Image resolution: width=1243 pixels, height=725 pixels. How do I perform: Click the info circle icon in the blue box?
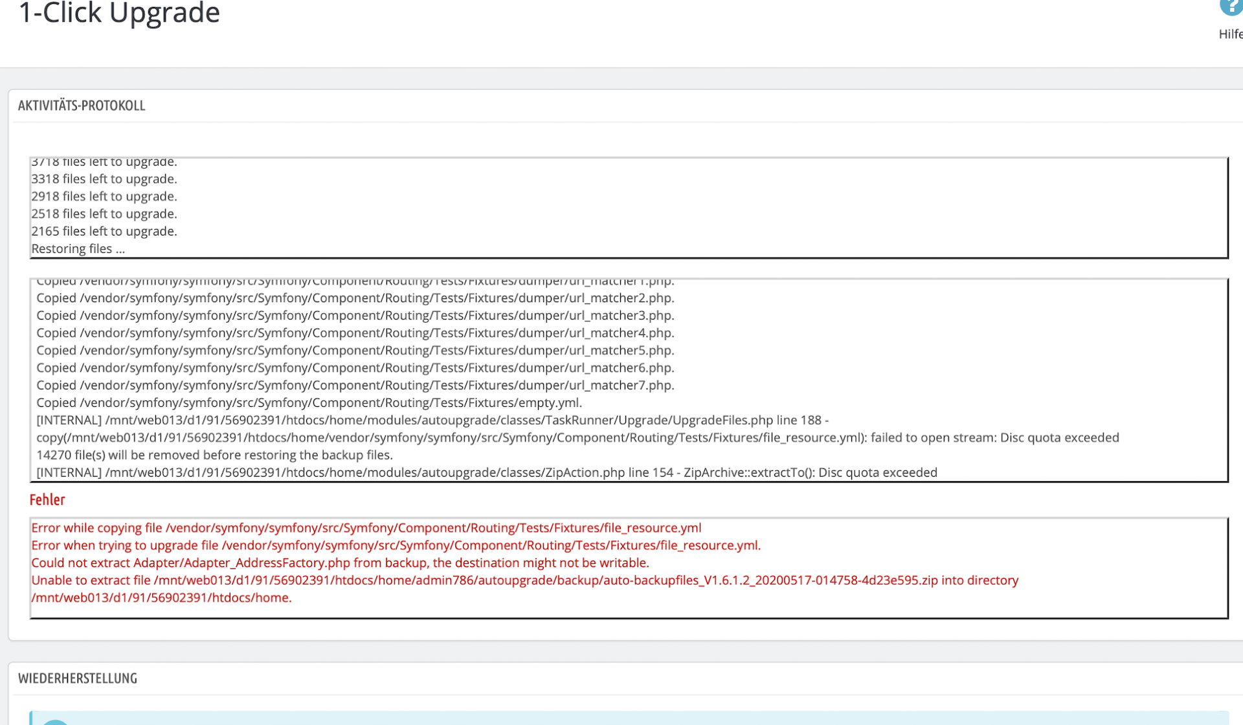56,722
